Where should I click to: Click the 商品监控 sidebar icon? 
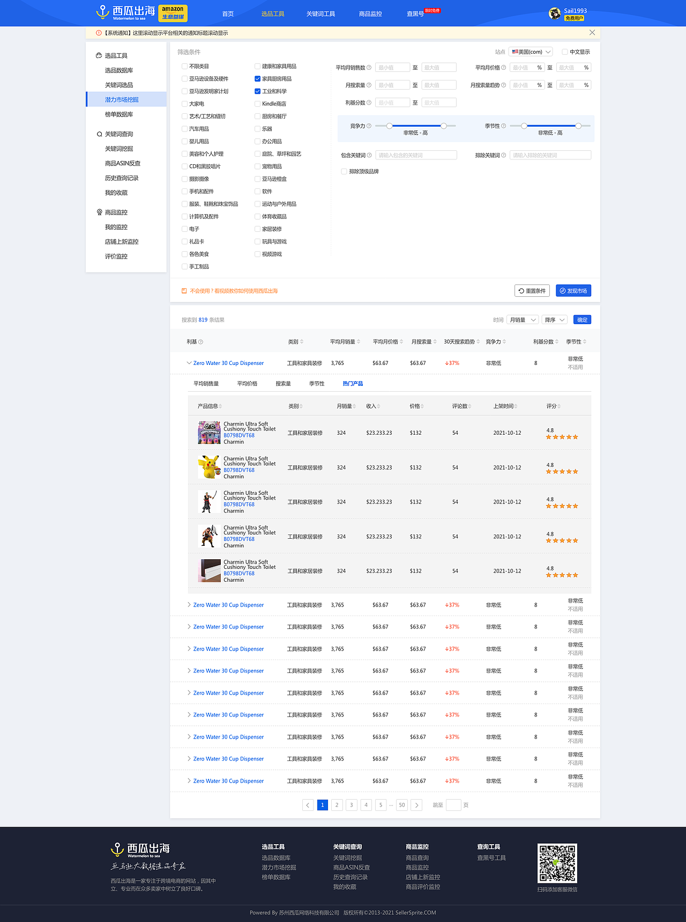tap(99, 213)
